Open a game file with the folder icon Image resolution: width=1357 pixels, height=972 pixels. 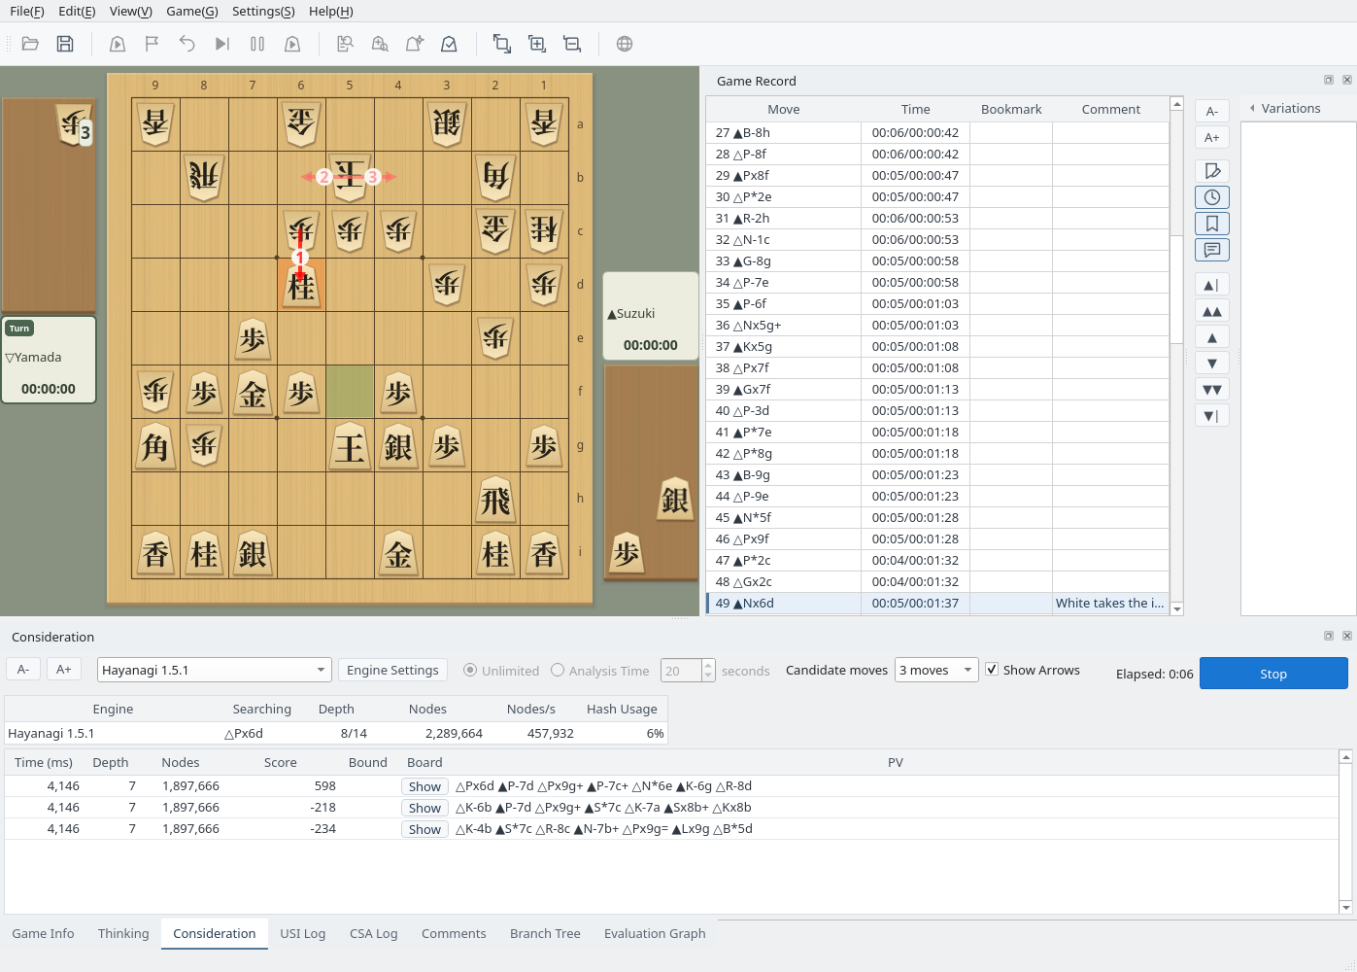coord(30,44)
